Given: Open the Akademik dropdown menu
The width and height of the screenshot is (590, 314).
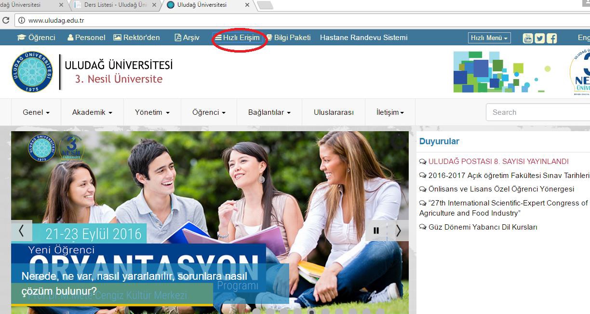Looking at the screenshot, I should click(92, 112).
